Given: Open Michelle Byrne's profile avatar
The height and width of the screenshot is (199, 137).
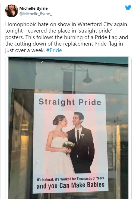Looking at the screenshot, I should click(12, 11).
